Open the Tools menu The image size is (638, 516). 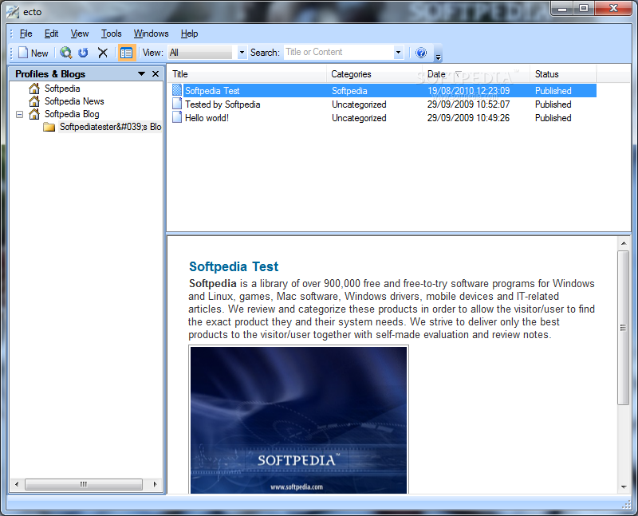pos(111,33)
